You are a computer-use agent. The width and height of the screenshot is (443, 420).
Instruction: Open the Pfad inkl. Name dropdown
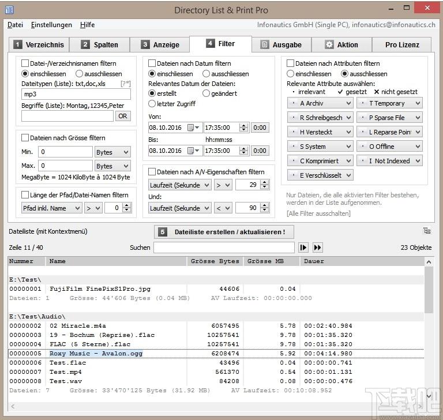point(52,208)
